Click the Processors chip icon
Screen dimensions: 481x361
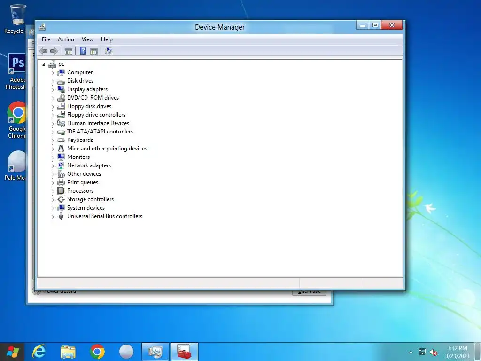coord(61,191)
